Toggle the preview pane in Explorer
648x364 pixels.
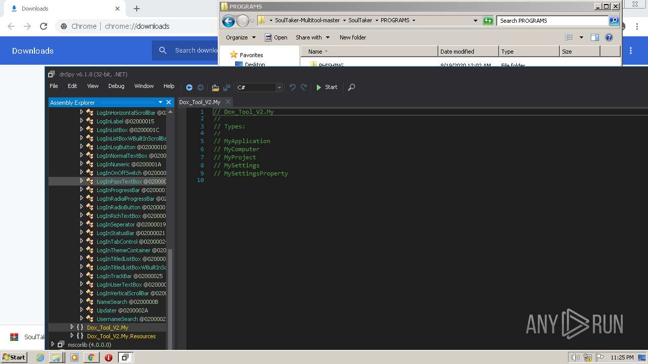pos(595,37)
